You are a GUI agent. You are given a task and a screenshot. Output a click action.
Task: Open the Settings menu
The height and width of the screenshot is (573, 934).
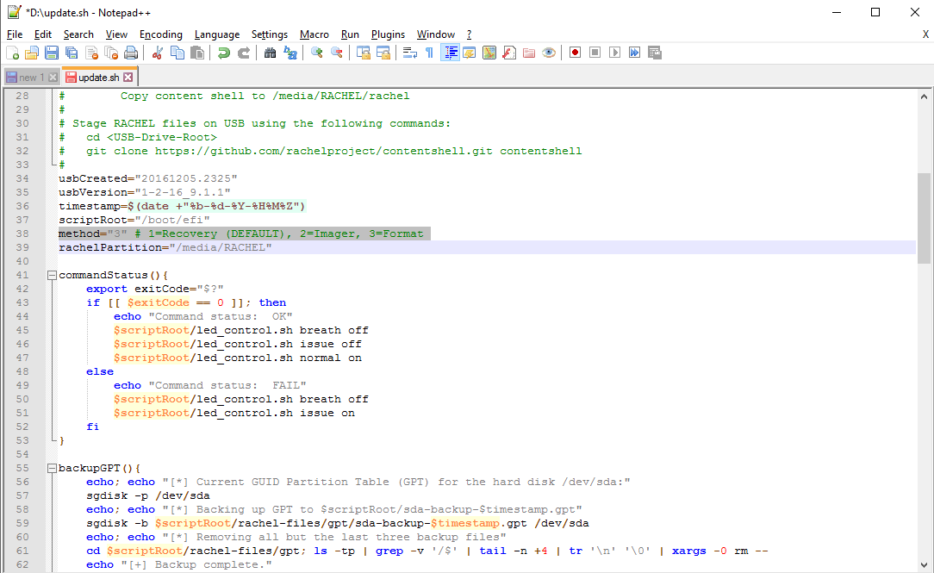coord(269,34)
